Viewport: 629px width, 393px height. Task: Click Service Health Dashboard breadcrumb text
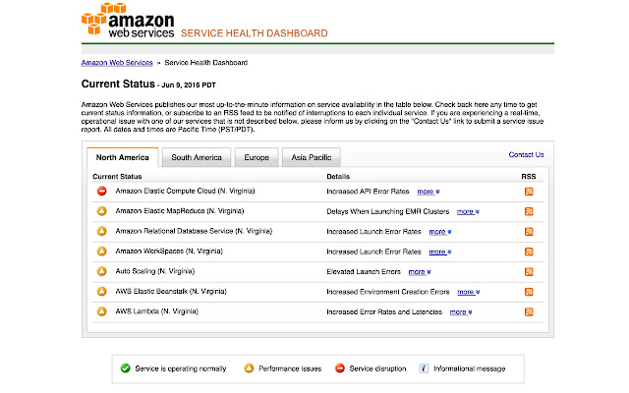coord(206,63)
